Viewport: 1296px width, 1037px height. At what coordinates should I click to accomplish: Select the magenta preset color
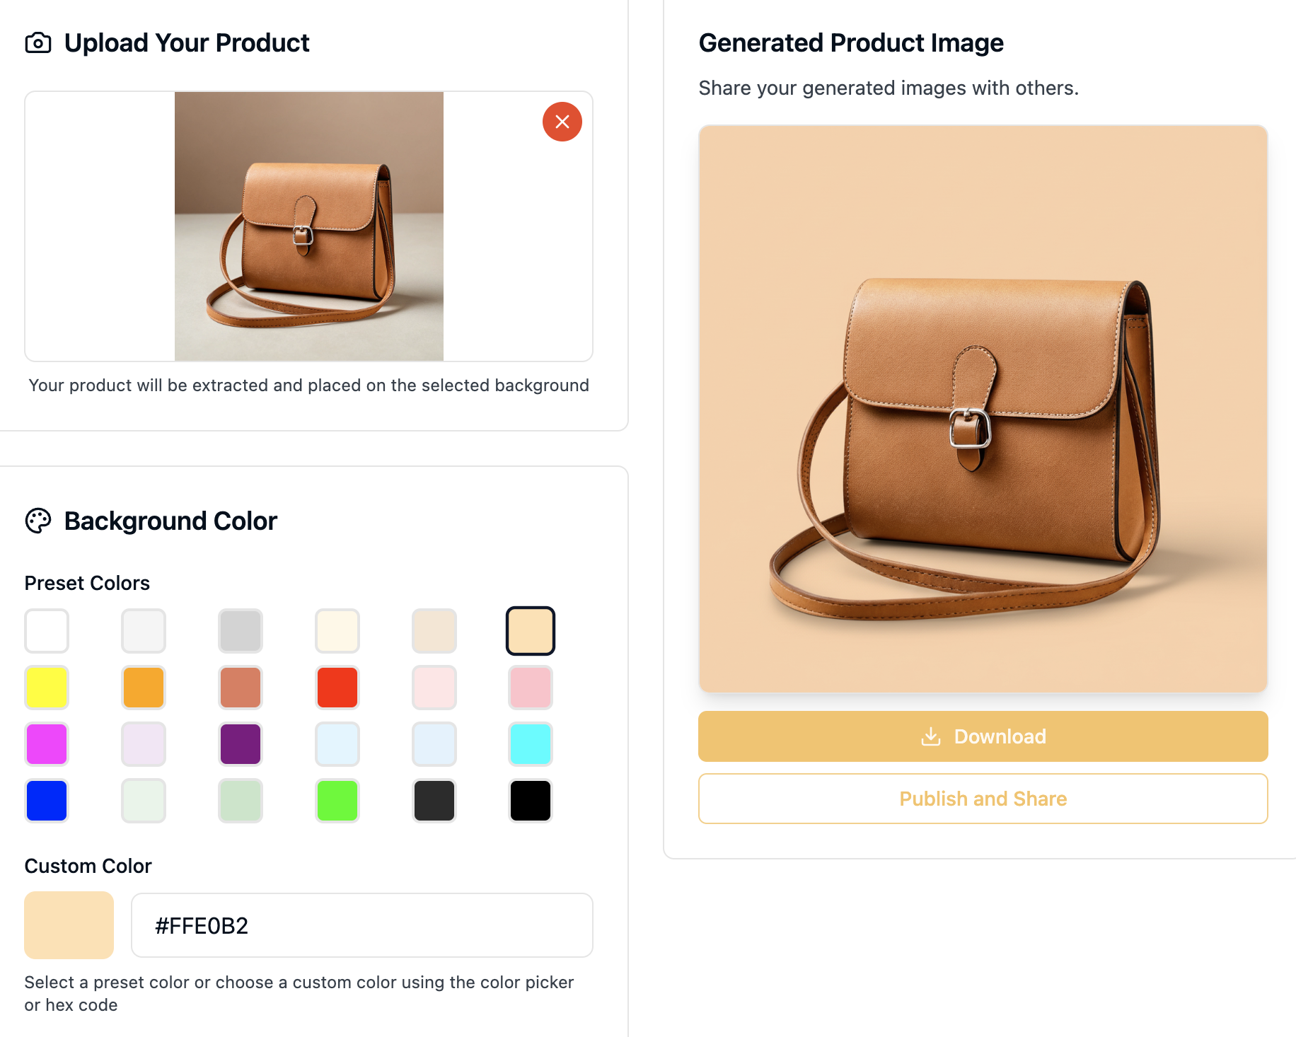point(46,743)
